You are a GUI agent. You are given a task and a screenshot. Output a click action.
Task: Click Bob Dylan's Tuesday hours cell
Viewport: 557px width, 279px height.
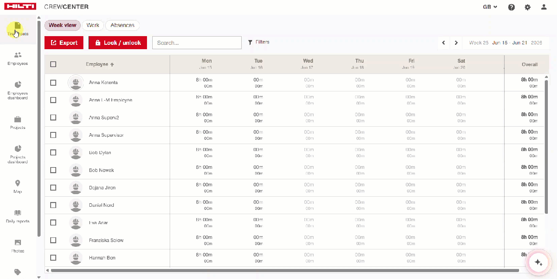tap(258, 152)
